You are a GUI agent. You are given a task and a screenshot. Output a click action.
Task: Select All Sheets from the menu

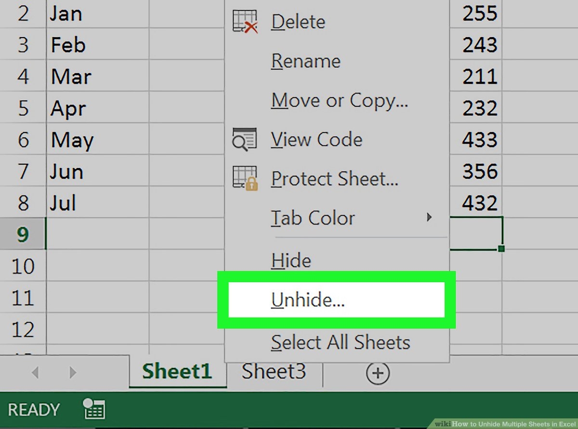coord(340,342)
